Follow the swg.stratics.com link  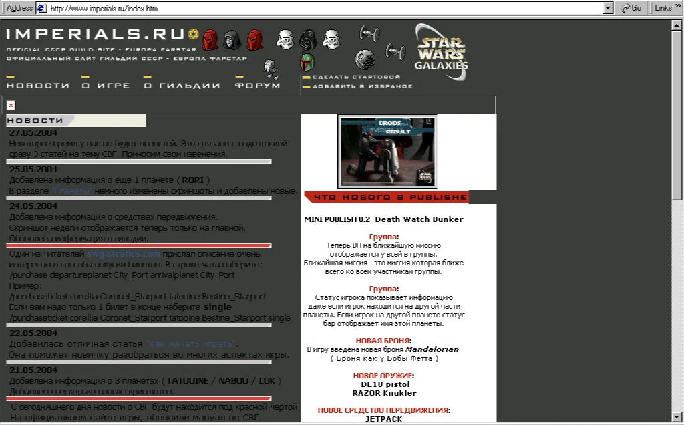pyautogui.click(x=124, y=254)
